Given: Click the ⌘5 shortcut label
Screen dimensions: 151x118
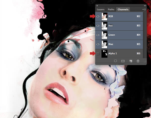Looking at the screenshot, I should [x=138, y=44].
